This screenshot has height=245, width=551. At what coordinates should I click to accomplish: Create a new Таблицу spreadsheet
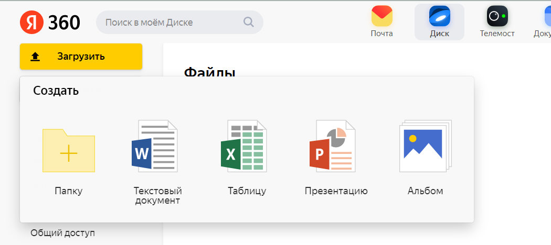coord(247,158)
